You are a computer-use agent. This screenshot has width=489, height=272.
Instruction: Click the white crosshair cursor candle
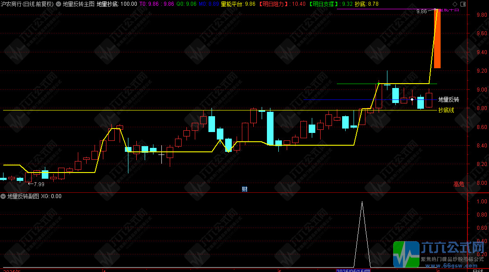pos(161,154)
